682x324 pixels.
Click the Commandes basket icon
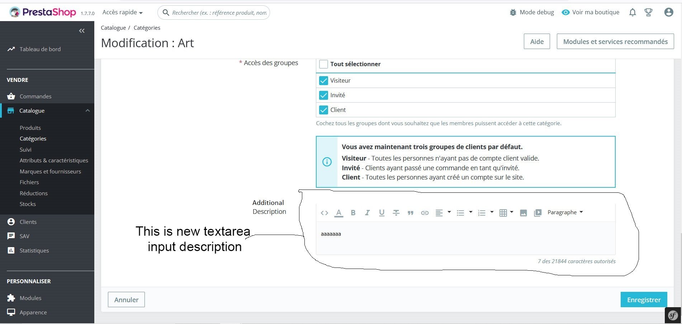coord(11,96)
